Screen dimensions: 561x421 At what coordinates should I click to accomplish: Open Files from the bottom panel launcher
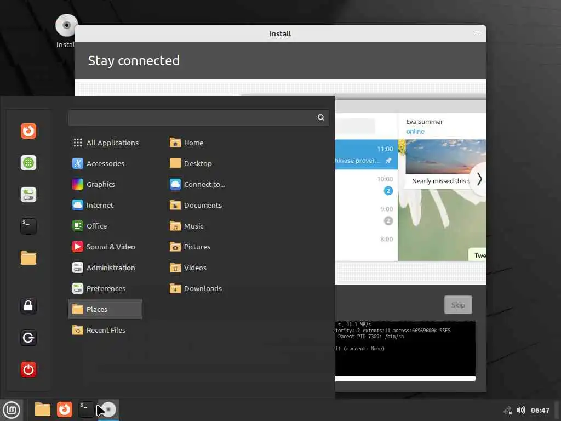[43, 409]
